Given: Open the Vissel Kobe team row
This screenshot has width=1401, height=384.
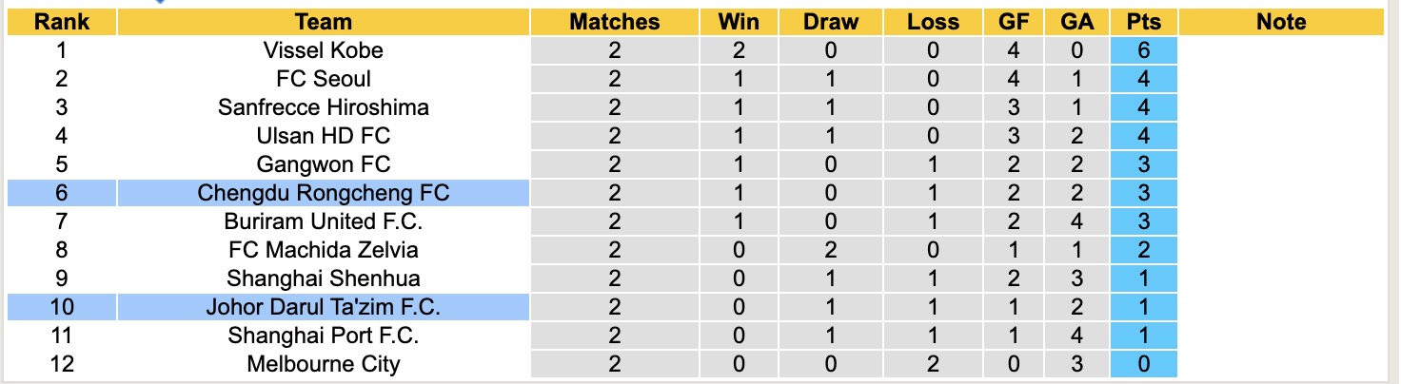Looking at the screenshot, I should (324, 50).
